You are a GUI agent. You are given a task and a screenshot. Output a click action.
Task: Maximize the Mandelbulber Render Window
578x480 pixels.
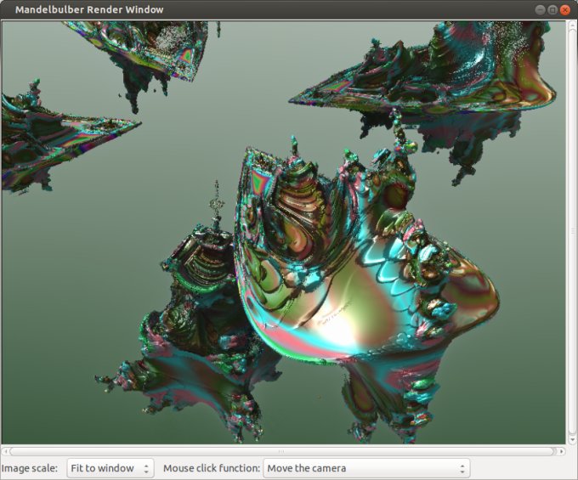pyautogui.click(x=553, y=9)
